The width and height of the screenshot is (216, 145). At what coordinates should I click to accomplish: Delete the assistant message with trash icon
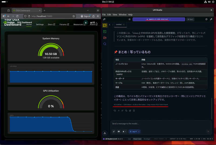click(x=134, y=111)
